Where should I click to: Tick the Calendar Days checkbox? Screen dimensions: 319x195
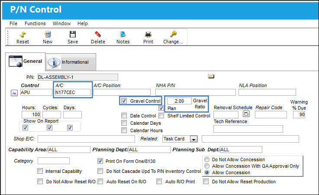(124, 123)
